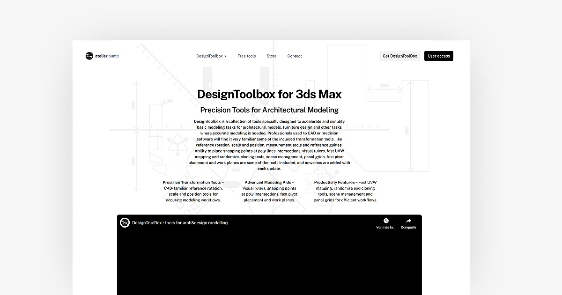
Task: Click the DesignToolBox channel avatar in video player
Action: point(125,222)
